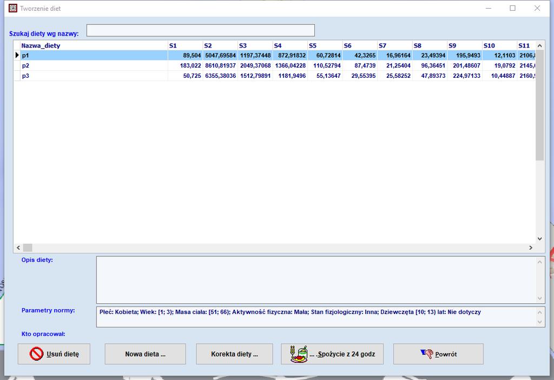Click cell value 42,3265

coord(365,56)
